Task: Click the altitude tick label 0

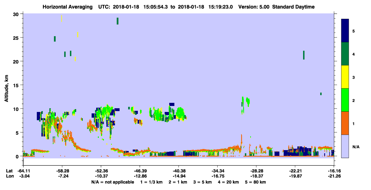Action: point(18,156)
